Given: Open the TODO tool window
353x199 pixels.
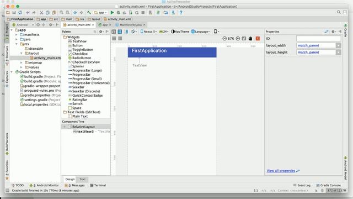Looking at the screenshot, I should (x=18, y=185).
